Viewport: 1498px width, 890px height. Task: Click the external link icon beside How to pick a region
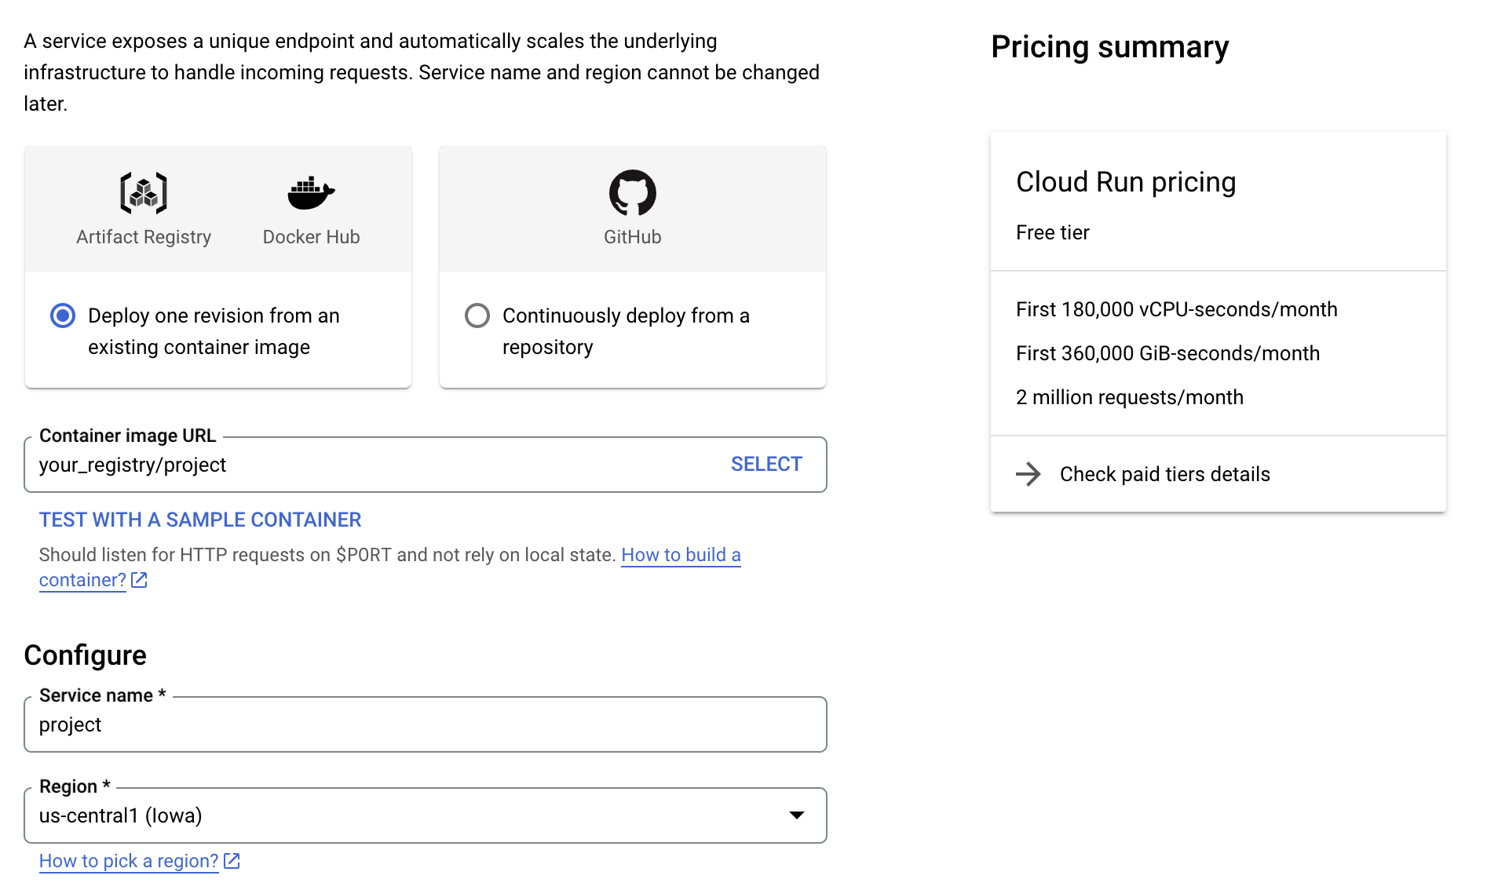tap(231, 860)
